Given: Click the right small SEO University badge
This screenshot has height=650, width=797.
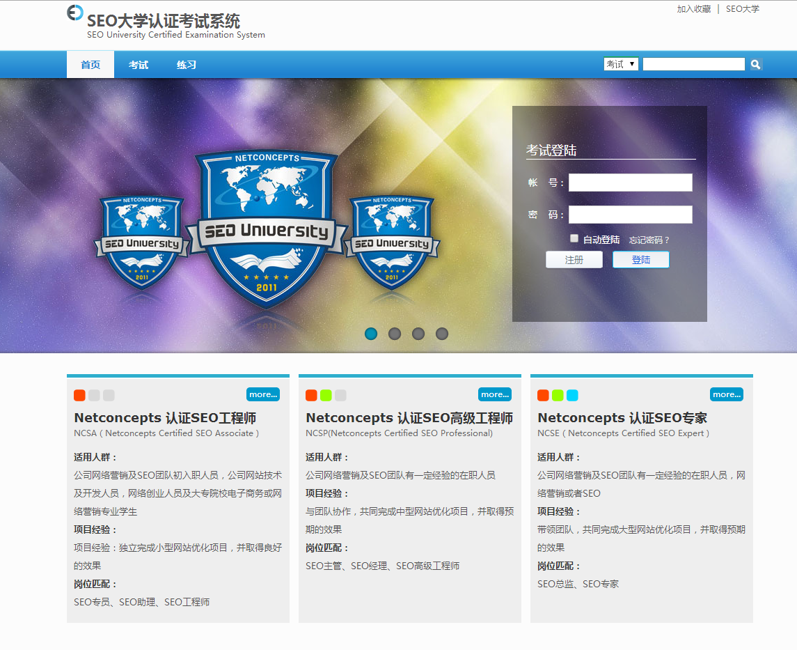Looking at the screenshot, I should (x=392, y=242).
